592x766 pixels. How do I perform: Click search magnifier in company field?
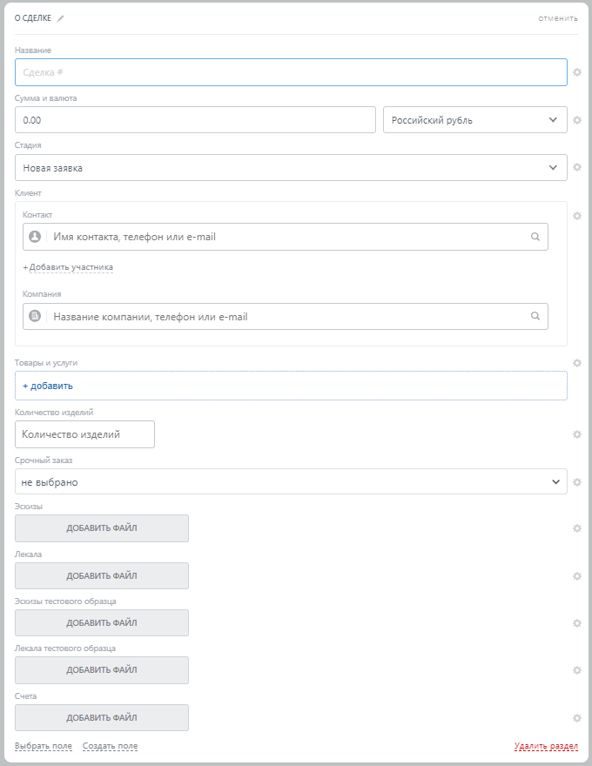pyautogui.click(x=535, y=317)
